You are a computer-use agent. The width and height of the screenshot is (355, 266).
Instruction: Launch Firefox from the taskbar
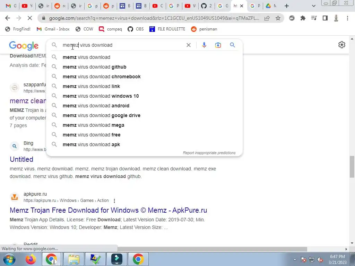tap(31, 259)
